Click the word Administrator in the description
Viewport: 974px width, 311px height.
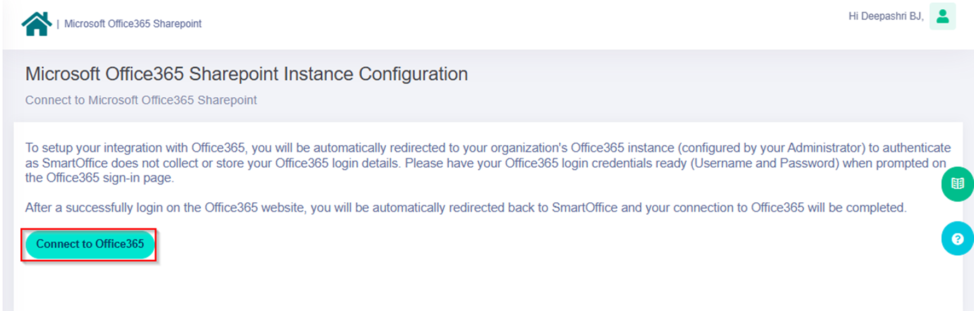coord(825,148)
